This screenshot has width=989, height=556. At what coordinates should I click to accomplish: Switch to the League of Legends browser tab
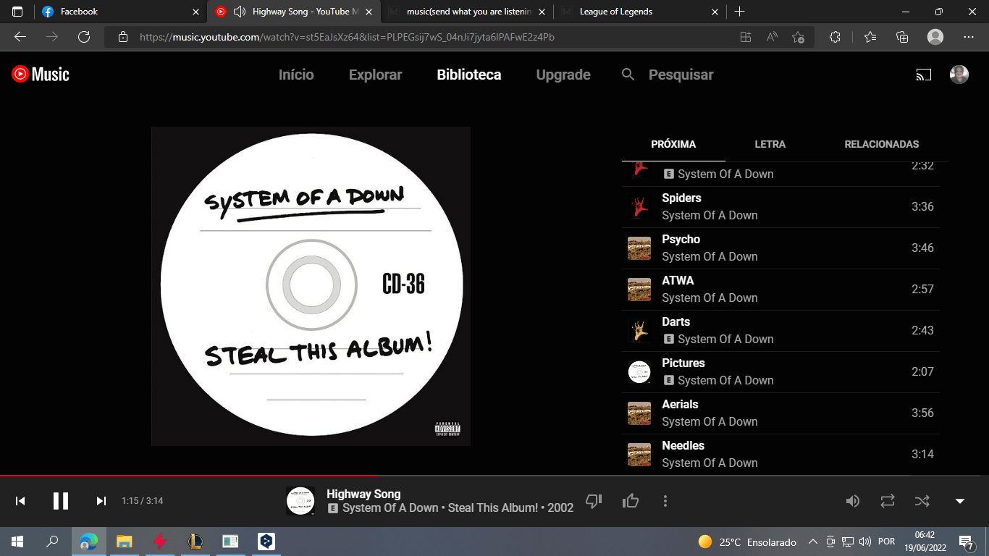coord(639,12)
